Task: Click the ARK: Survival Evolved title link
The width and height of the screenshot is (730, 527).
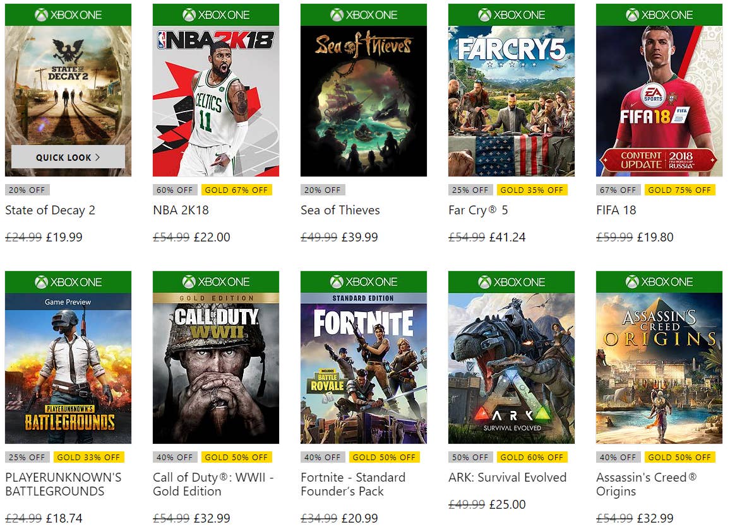Action: pos(507,477)
